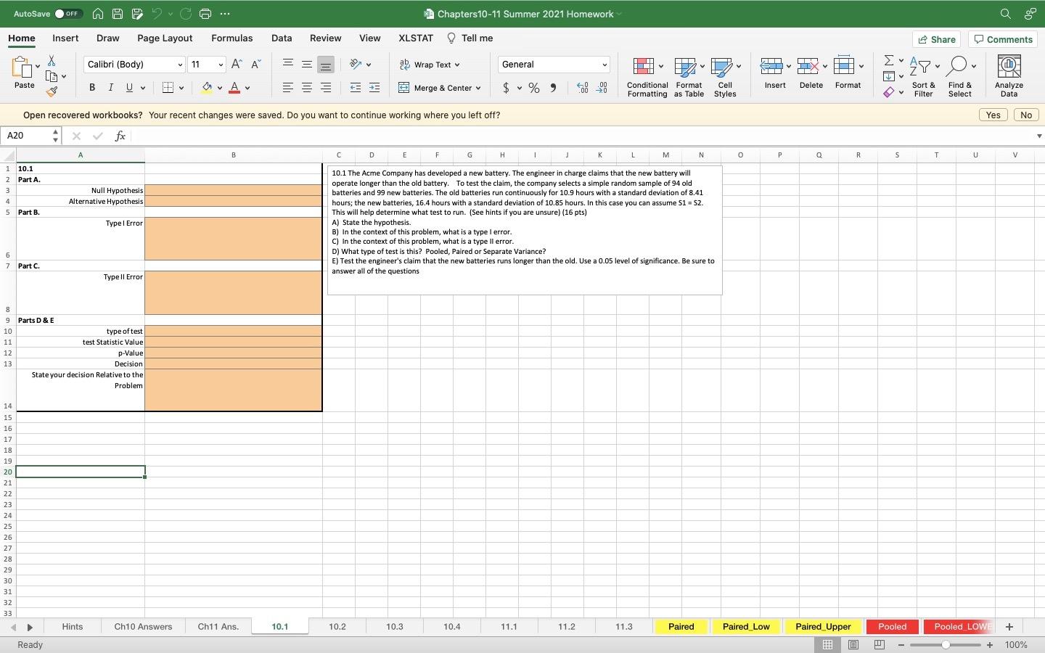Screen dimensions: 1045x653
Task: Click the Format Painter brush icon
Action: 52,92
